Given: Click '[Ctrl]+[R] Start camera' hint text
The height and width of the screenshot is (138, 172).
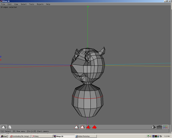Looking at the screenshot, I should point(38,131).
